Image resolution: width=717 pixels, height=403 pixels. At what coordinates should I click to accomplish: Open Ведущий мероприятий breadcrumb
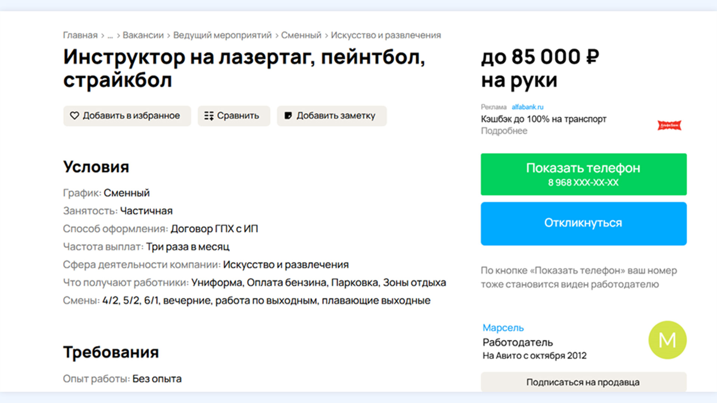[x=222, y=35]
